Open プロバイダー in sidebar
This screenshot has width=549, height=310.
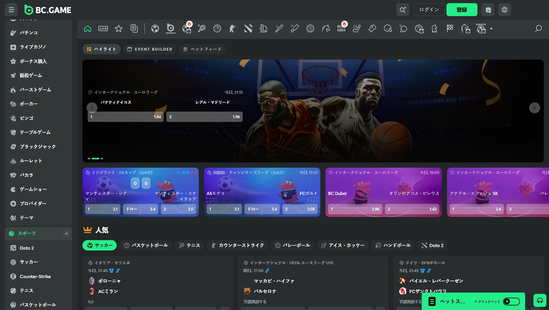point(38,204)
